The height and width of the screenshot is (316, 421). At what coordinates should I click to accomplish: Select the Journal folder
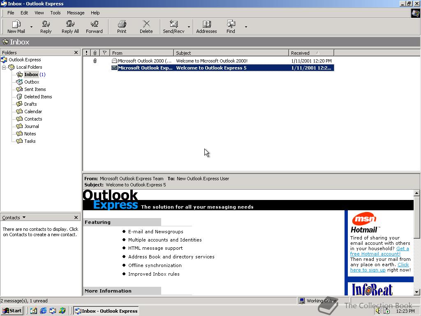[31, 126]
